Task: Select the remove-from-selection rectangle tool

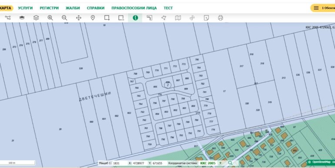Action: (x=121, y=18)
